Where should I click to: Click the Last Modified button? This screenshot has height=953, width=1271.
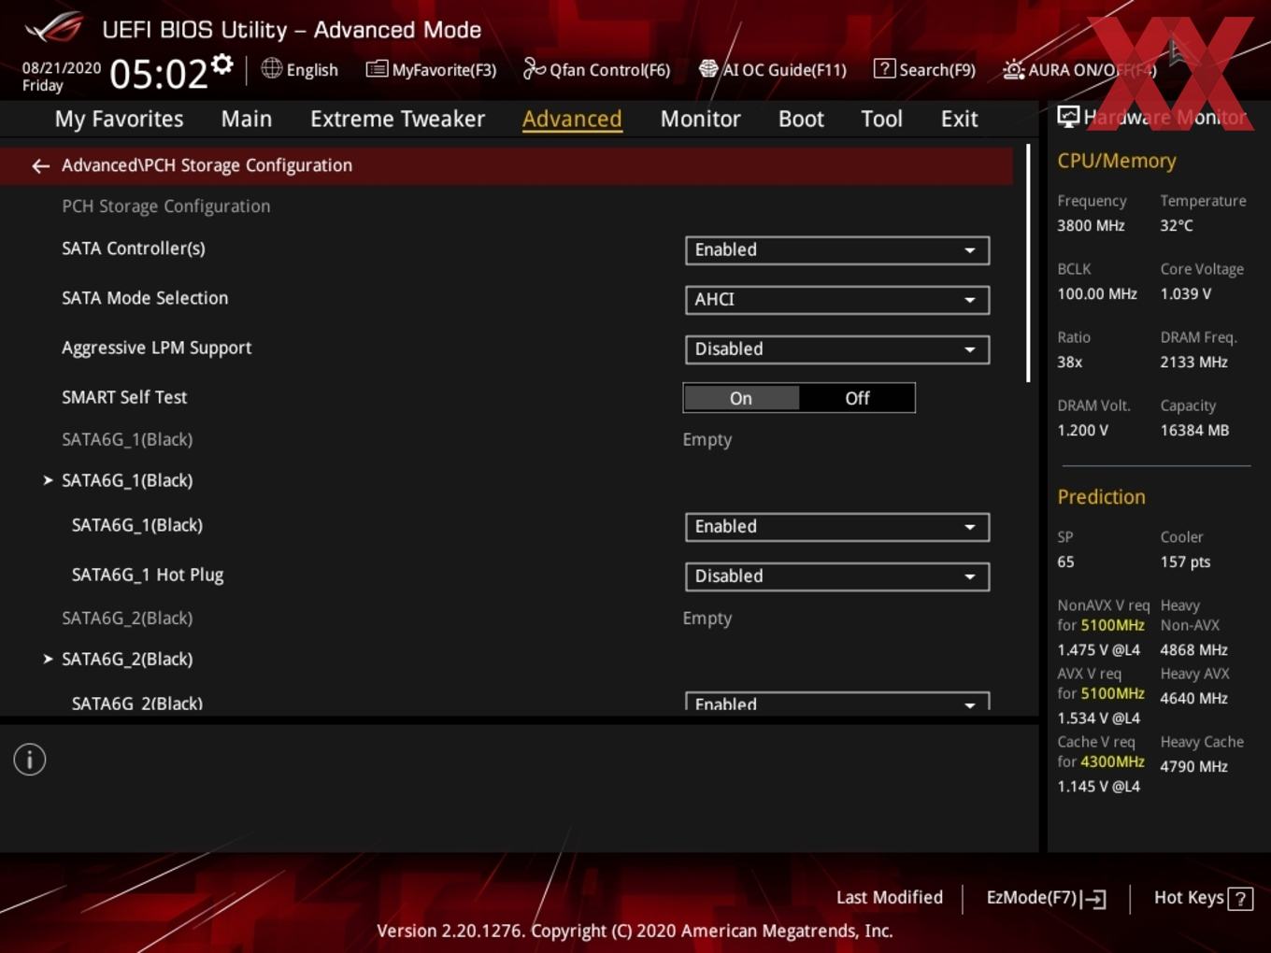[x=889, y=898]
